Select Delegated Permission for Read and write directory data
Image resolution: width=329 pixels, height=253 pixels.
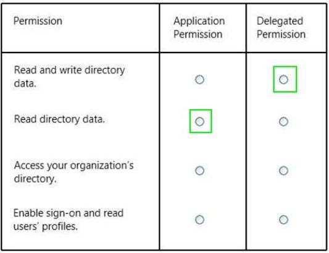[x=283, y=80]
